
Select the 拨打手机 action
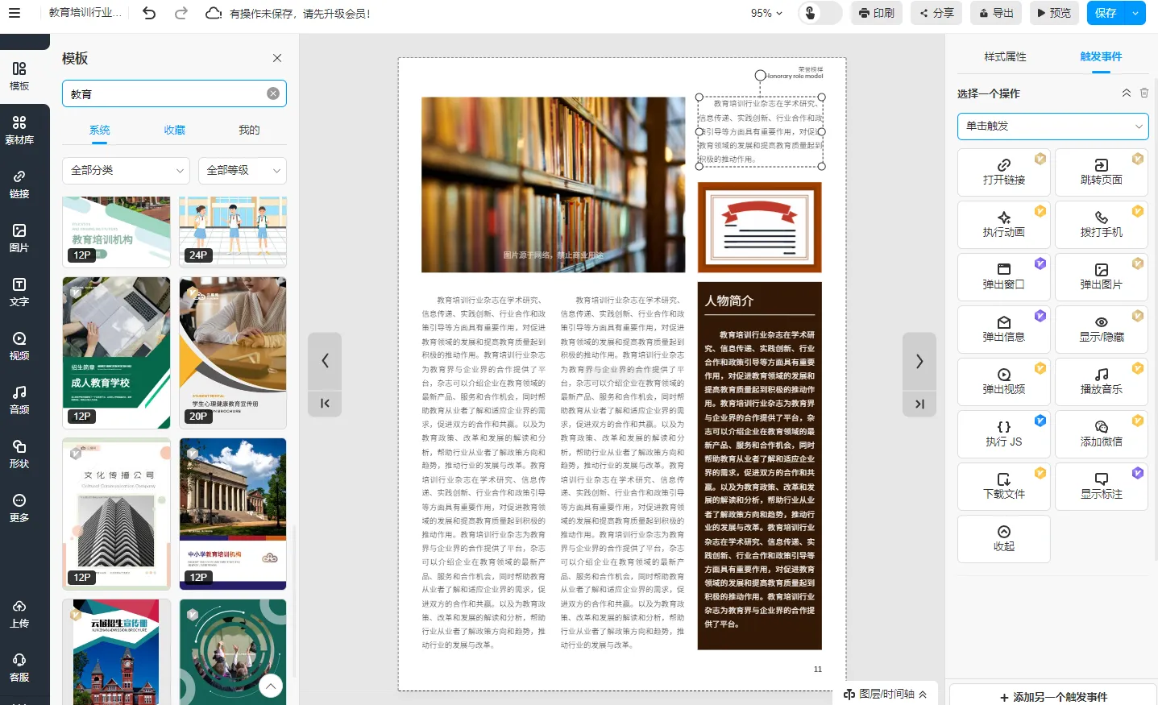(x=1102, y=225)
